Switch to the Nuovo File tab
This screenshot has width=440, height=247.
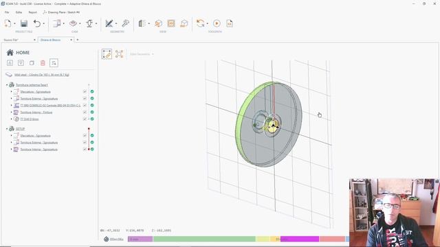(11, 40)
